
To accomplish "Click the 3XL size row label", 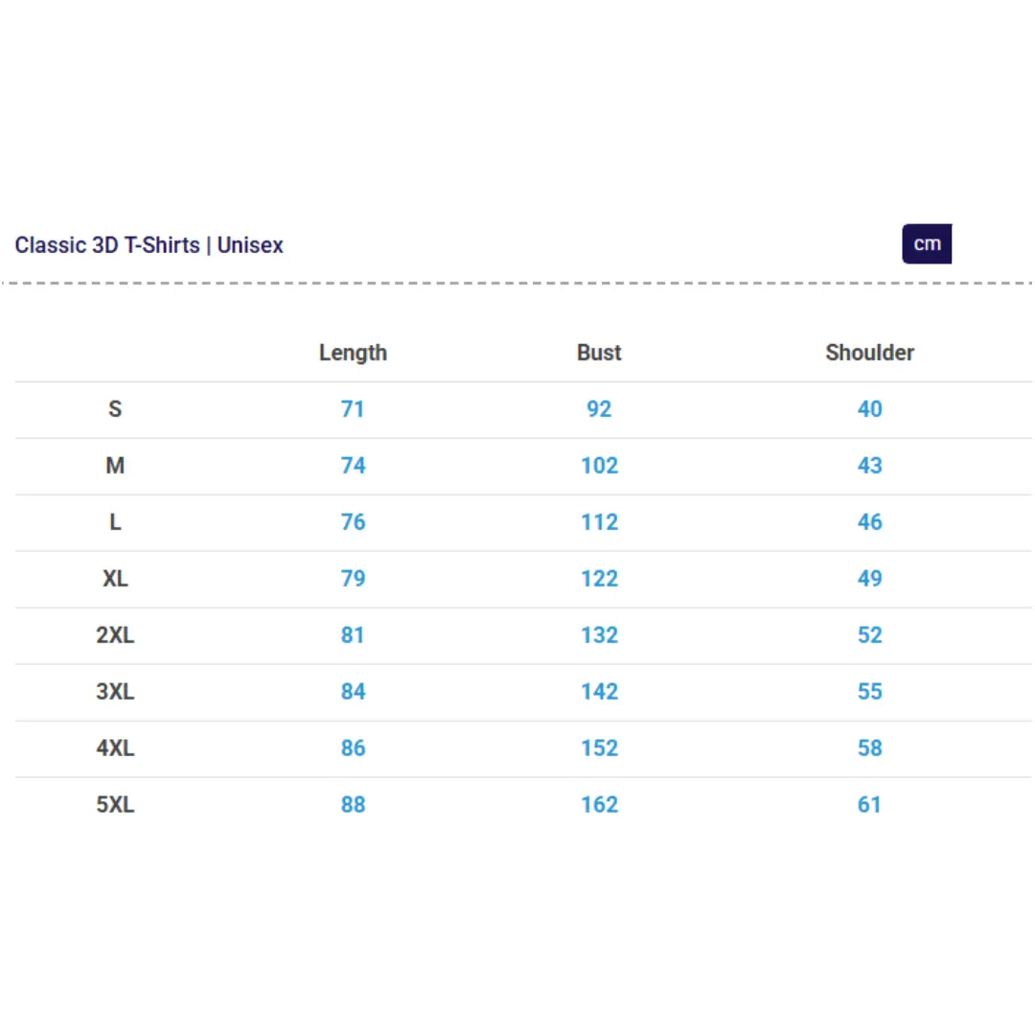I will point(115,692).
